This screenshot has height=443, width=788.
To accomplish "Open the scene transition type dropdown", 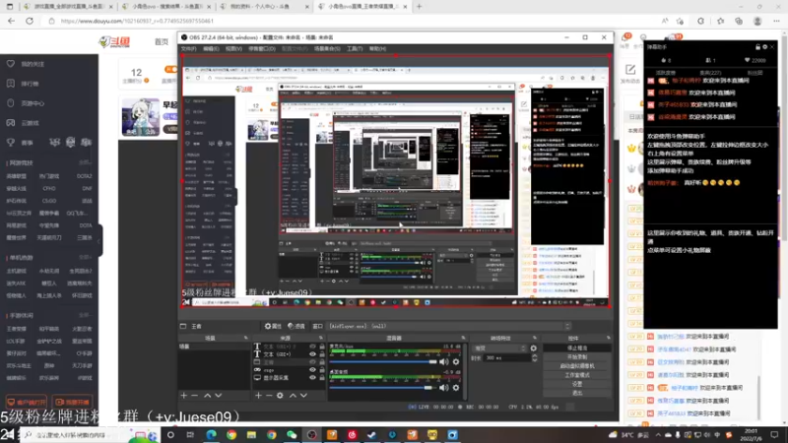I will [x=500, y=348].
